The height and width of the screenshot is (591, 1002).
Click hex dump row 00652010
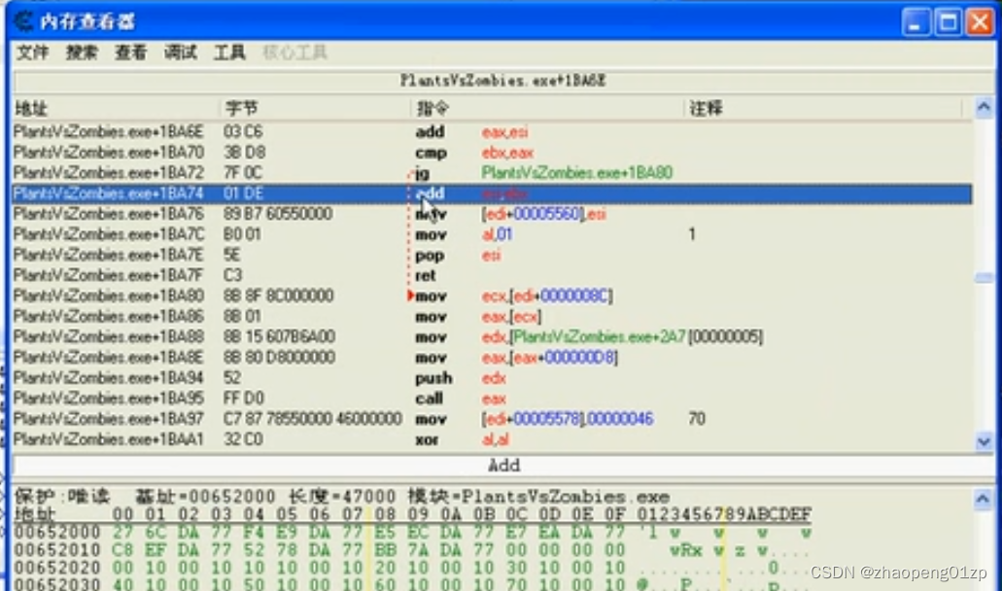click(413, 550)
